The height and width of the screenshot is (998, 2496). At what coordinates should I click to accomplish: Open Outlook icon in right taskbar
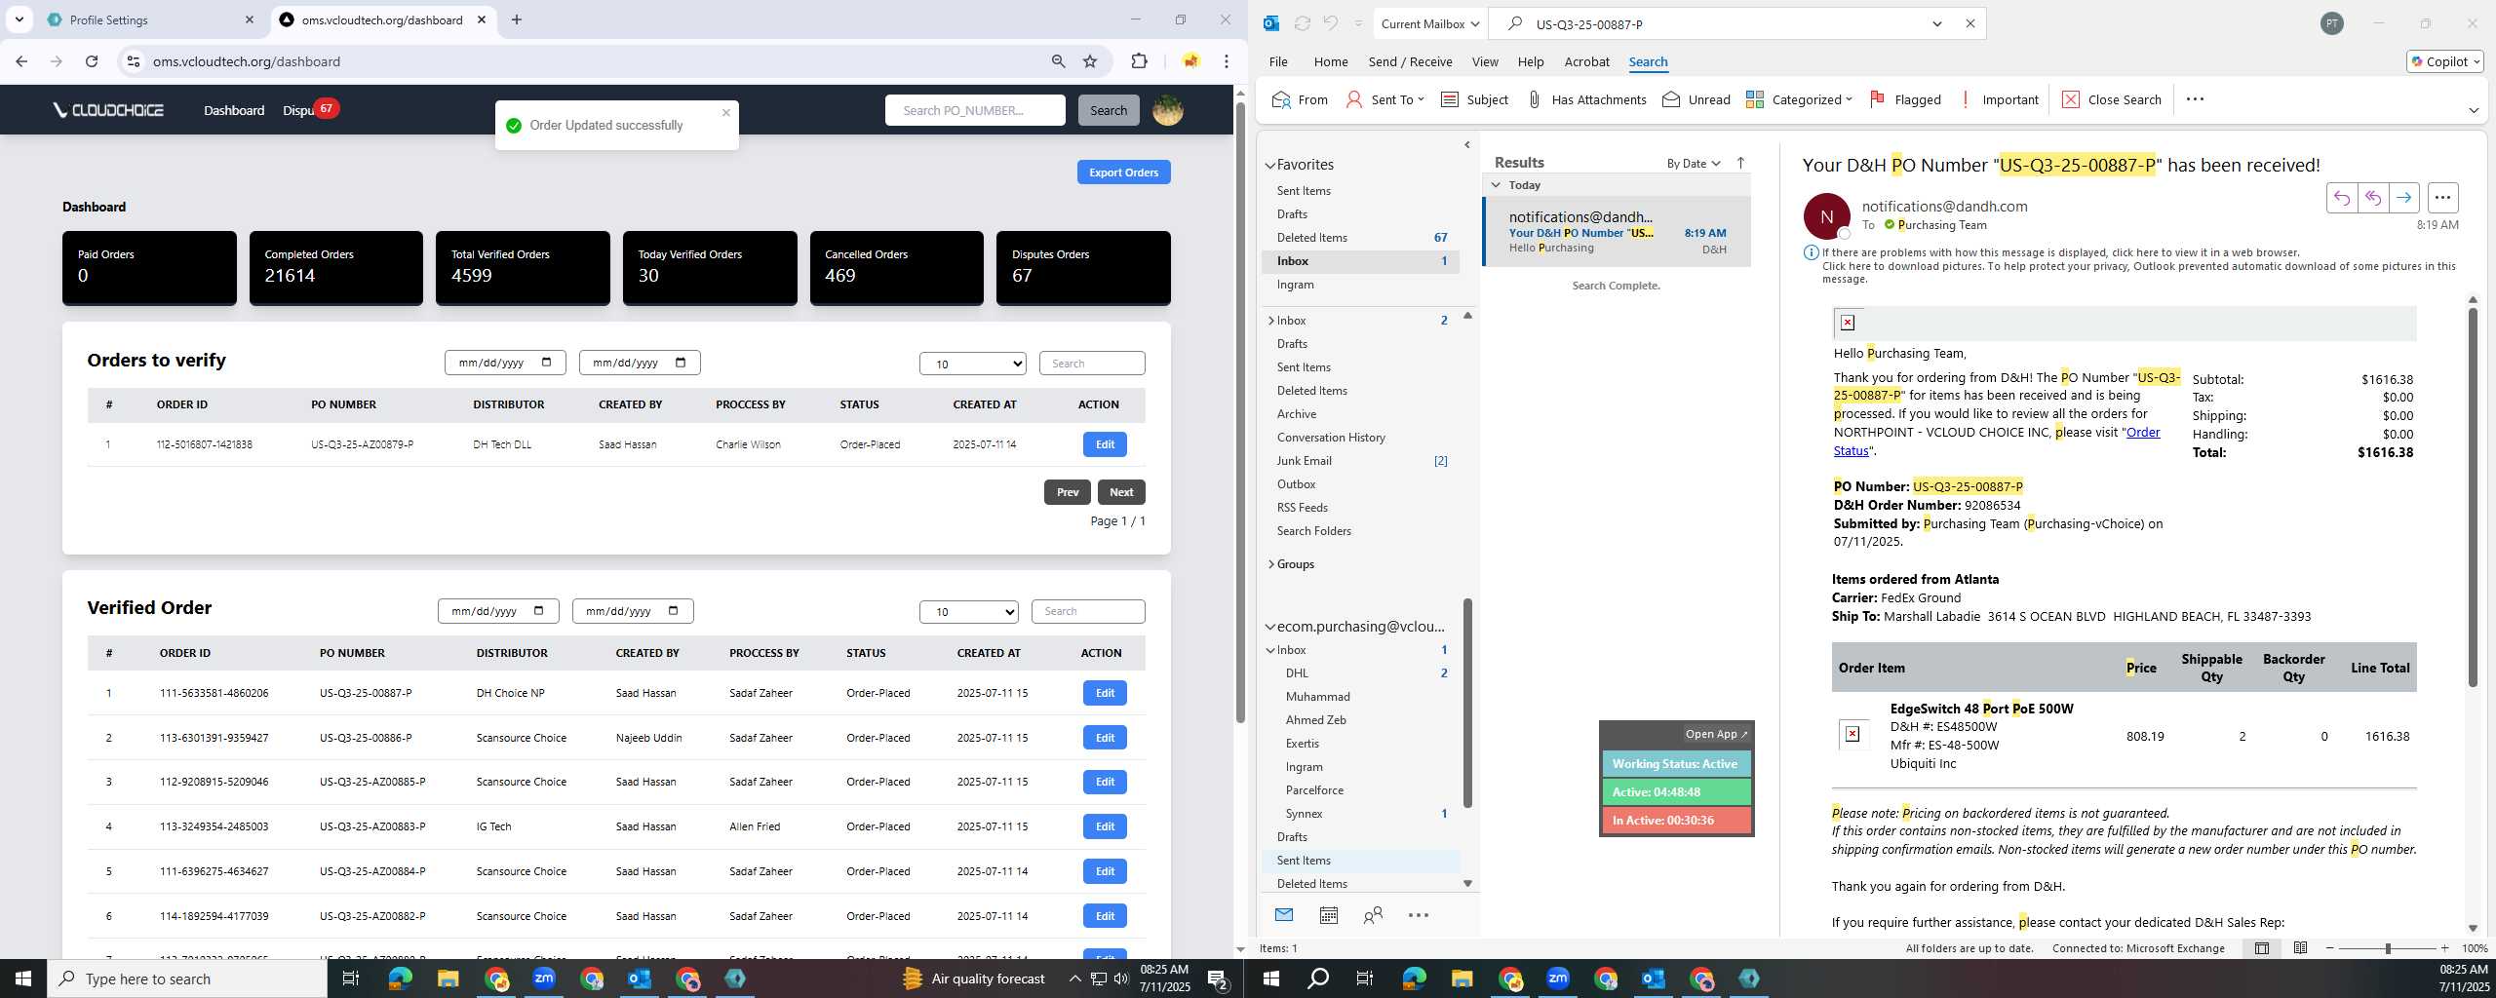[x=1654, y=979]
